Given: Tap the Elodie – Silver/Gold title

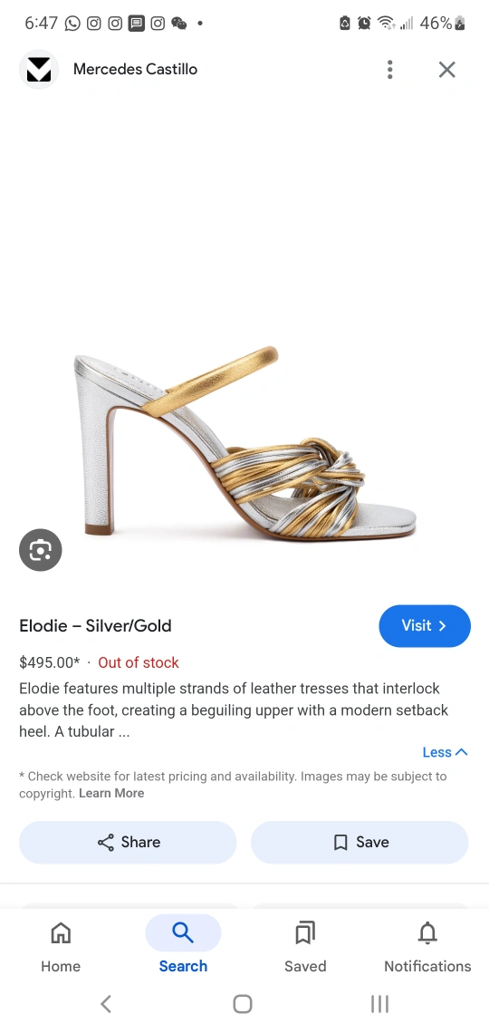Looking at the screenshot, I should [x=95, y=626].
